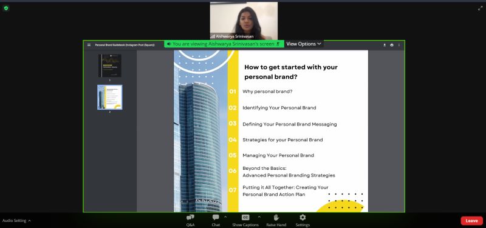486x228 pixels.
Task: Toggle the PDF sidebar hamburger menu
Action: coord(89,45)
